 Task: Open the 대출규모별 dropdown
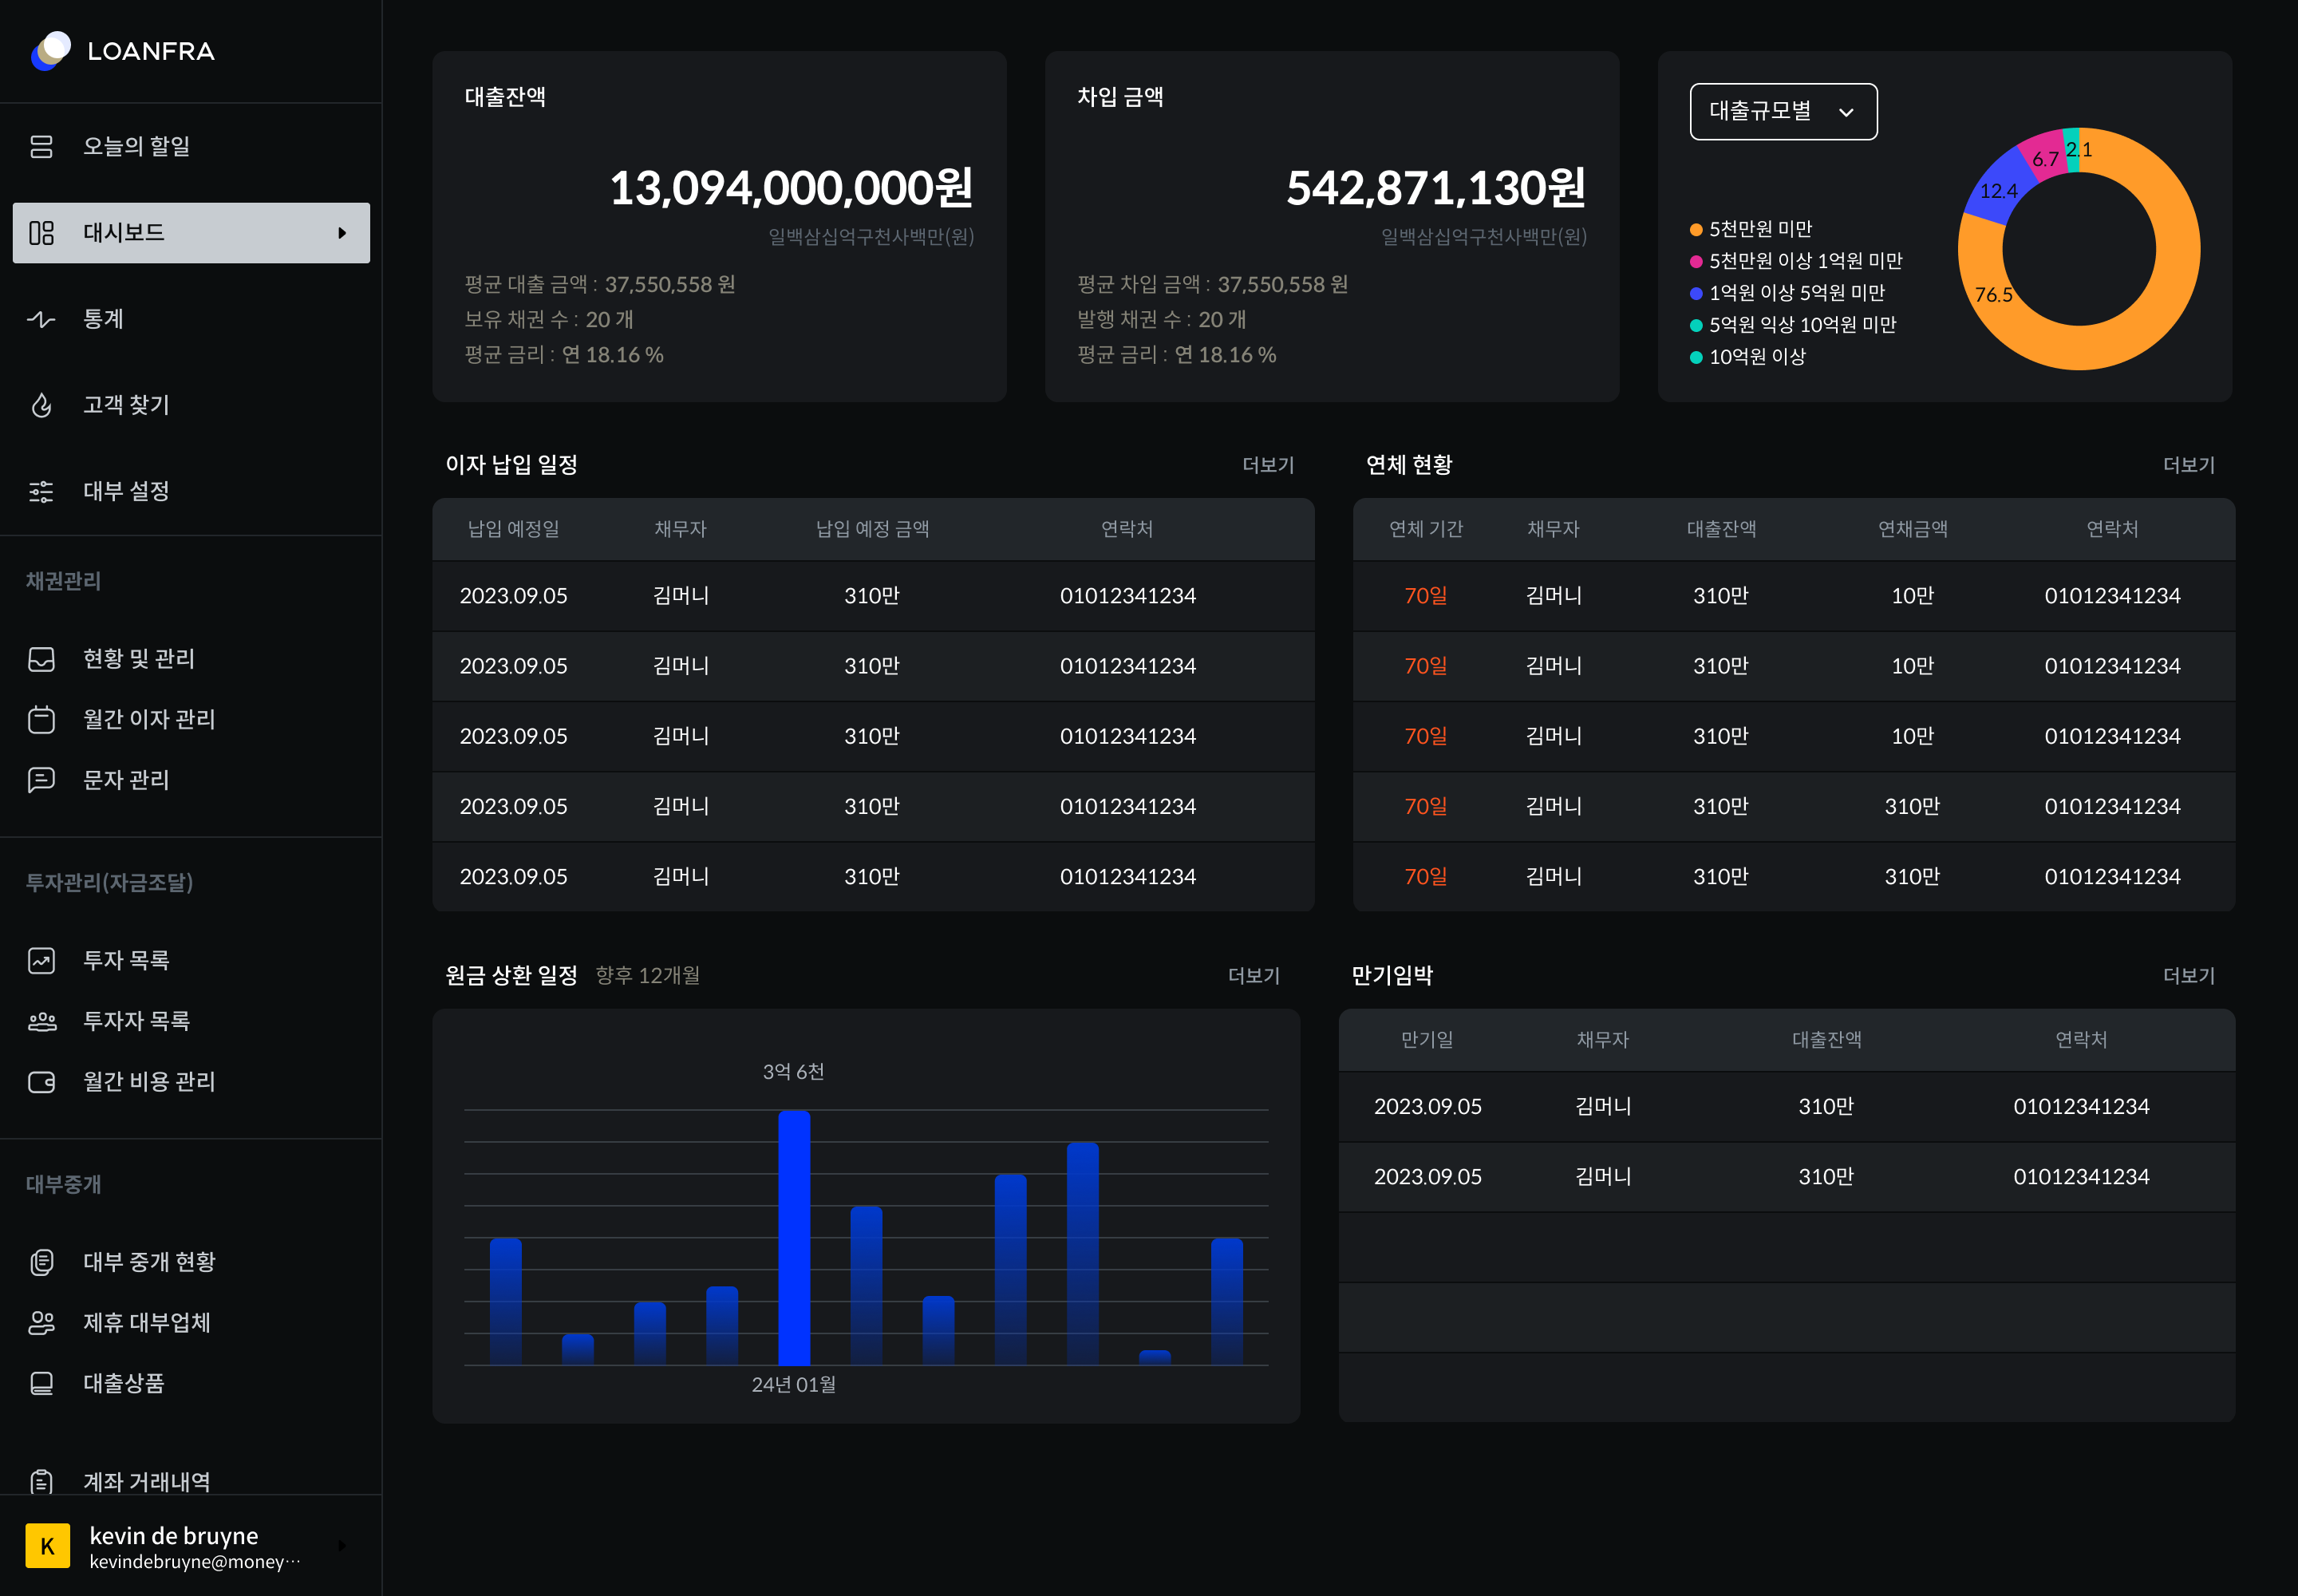click(1783, 111)
